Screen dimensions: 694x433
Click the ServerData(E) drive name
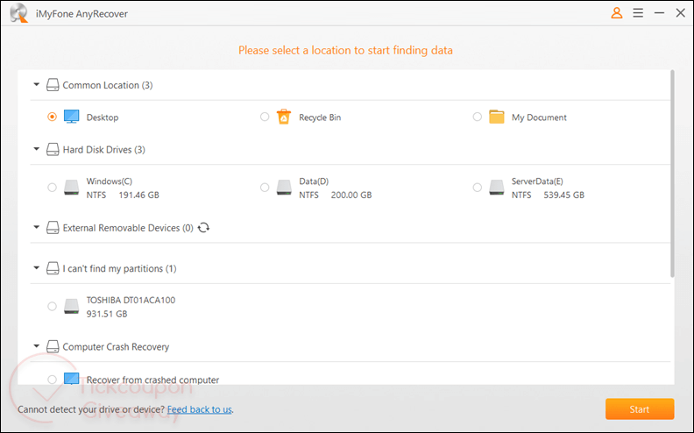(x=537, y=181)
